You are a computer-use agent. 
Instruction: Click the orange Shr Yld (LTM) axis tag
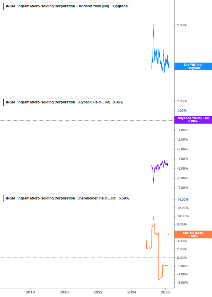[x=193, y=235]
